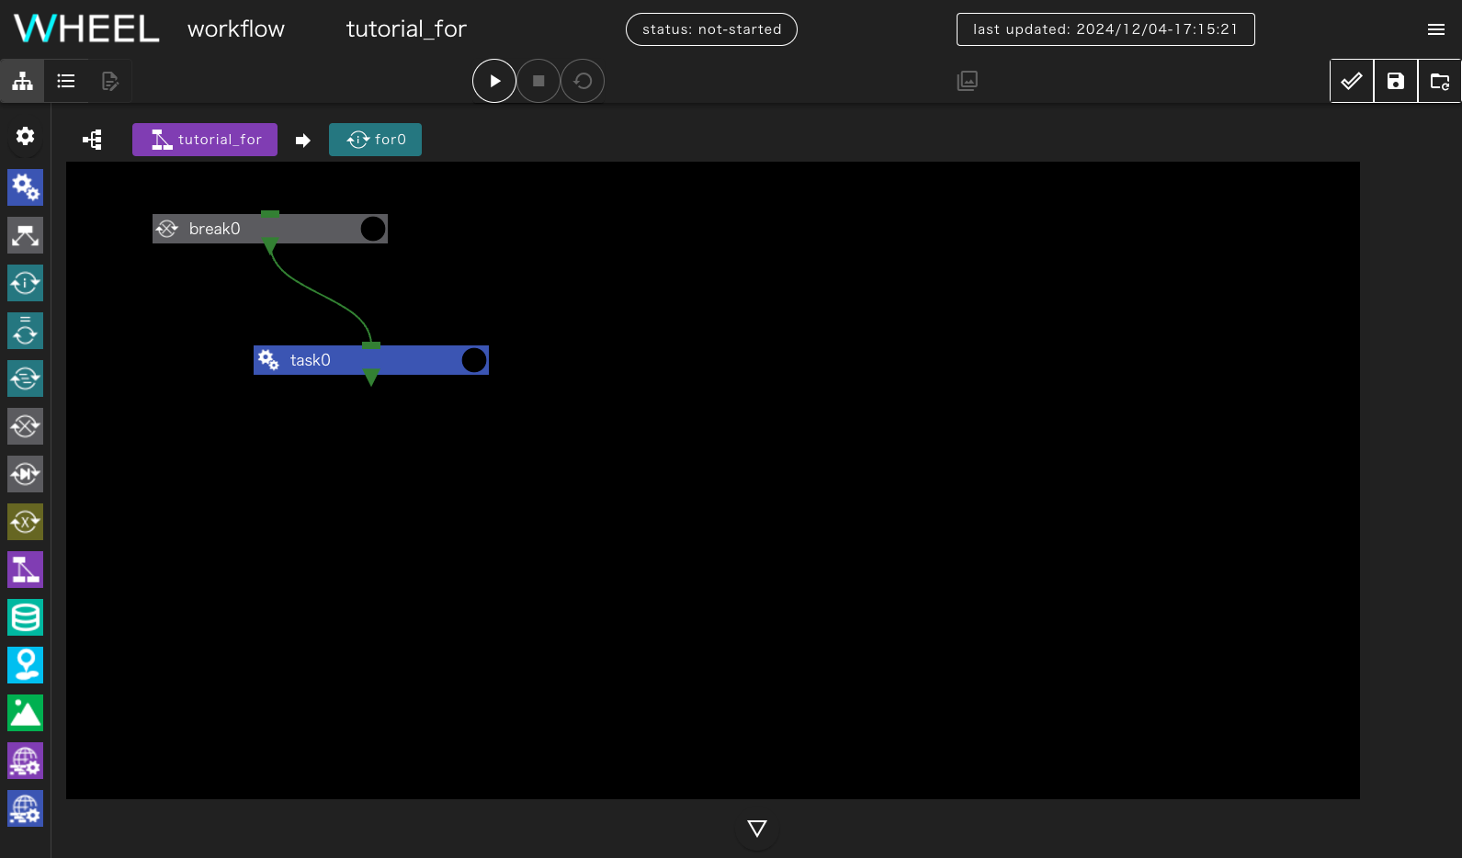
Task: Run the project with play button
Action: pyautogui.click(x=494, y=81)
